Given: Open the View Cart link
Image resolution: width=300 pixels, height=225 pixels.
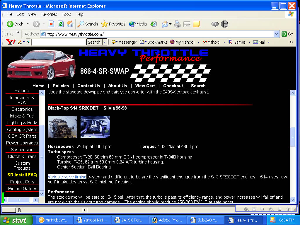Looking at the screenshot, I should [145, 86].
